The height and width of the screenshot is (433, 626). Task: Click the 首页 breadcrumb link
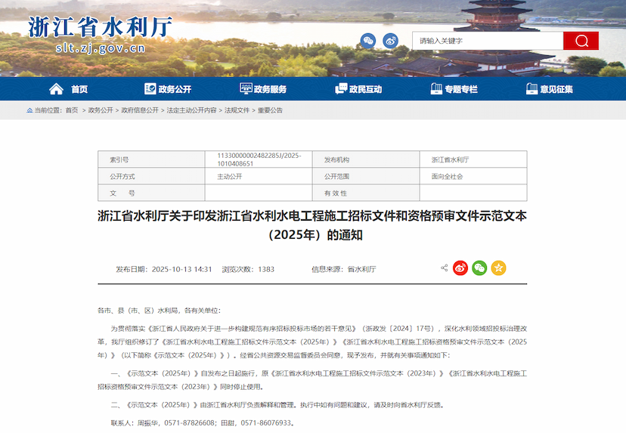point(71,110)
